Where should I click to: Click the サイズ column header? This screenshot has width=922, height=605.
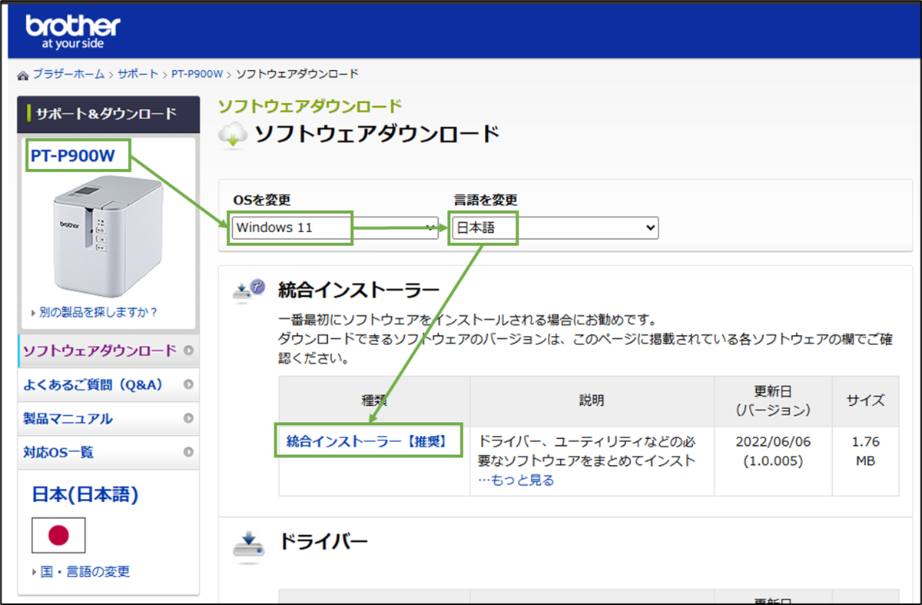click(x=866, y=401)
